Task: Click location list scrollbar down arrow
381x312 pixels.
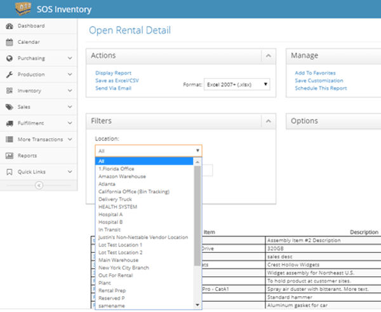Action: tap(197, 305)
